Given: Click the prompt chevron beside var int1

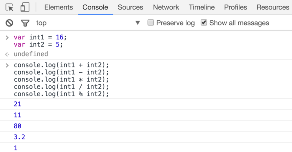Looking at the screenshot, I should click(7, 37).
